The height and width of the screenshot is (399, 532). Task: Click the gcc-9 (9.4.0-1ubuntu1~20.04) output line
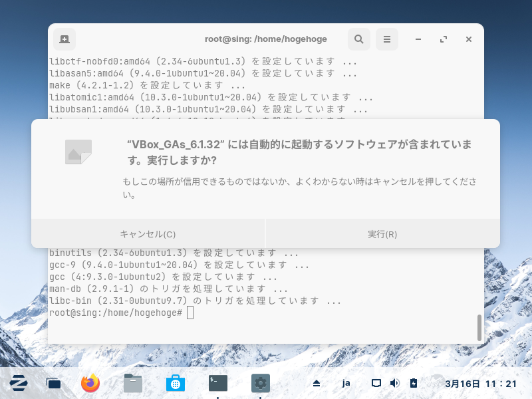click(x=179, y=265)
